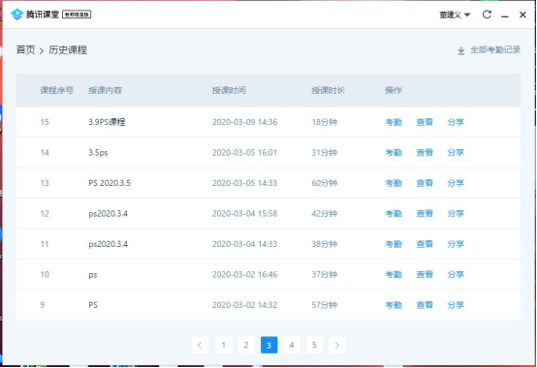537x368 pixels.
Task: Go to previous page using left arrow
Action: [200, 345]
